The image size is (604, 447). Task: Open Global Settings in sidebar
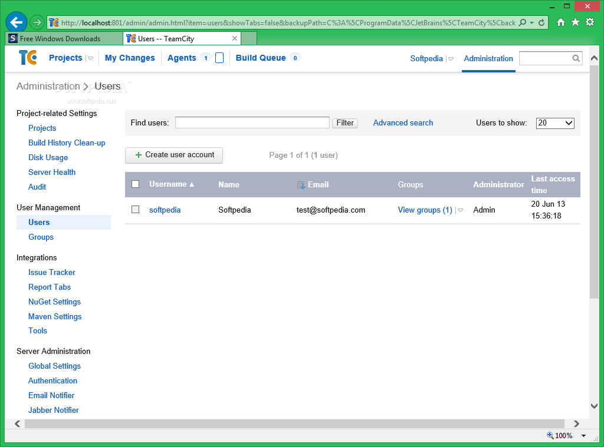[x=54, y=366]
